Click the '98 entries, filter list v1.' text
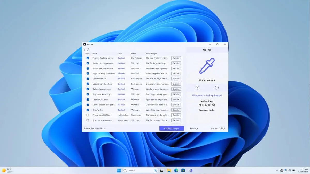The height and width of the screenshot is (174, 310). point(96,128)
